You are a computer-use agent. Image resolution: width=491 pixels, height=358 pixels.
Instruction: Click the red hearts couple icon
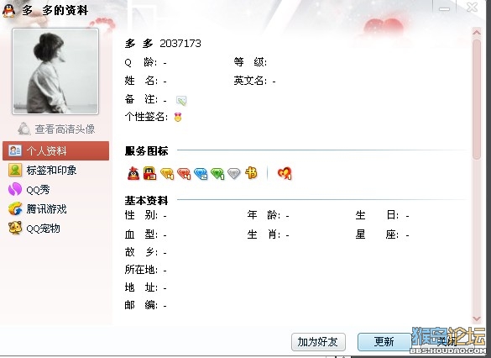pos(285,173)
